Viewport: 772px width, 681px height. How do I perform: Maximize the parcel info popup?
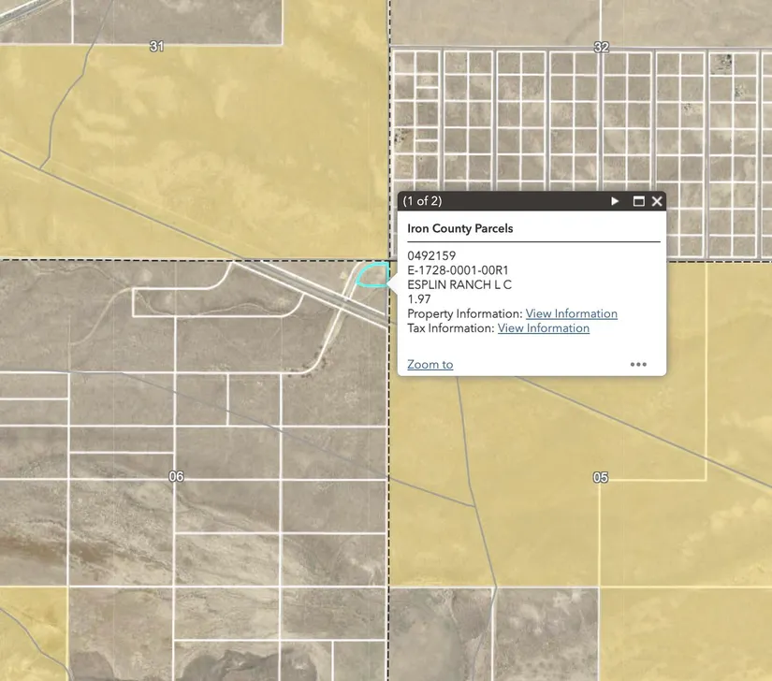tap(639, 201)
